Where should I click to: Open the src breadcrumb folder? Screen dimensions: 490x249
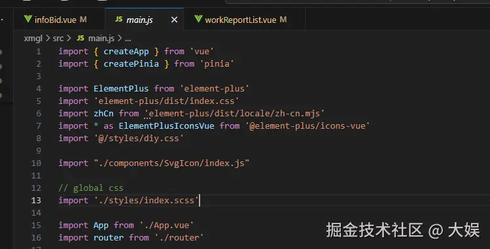click(58, 39)
